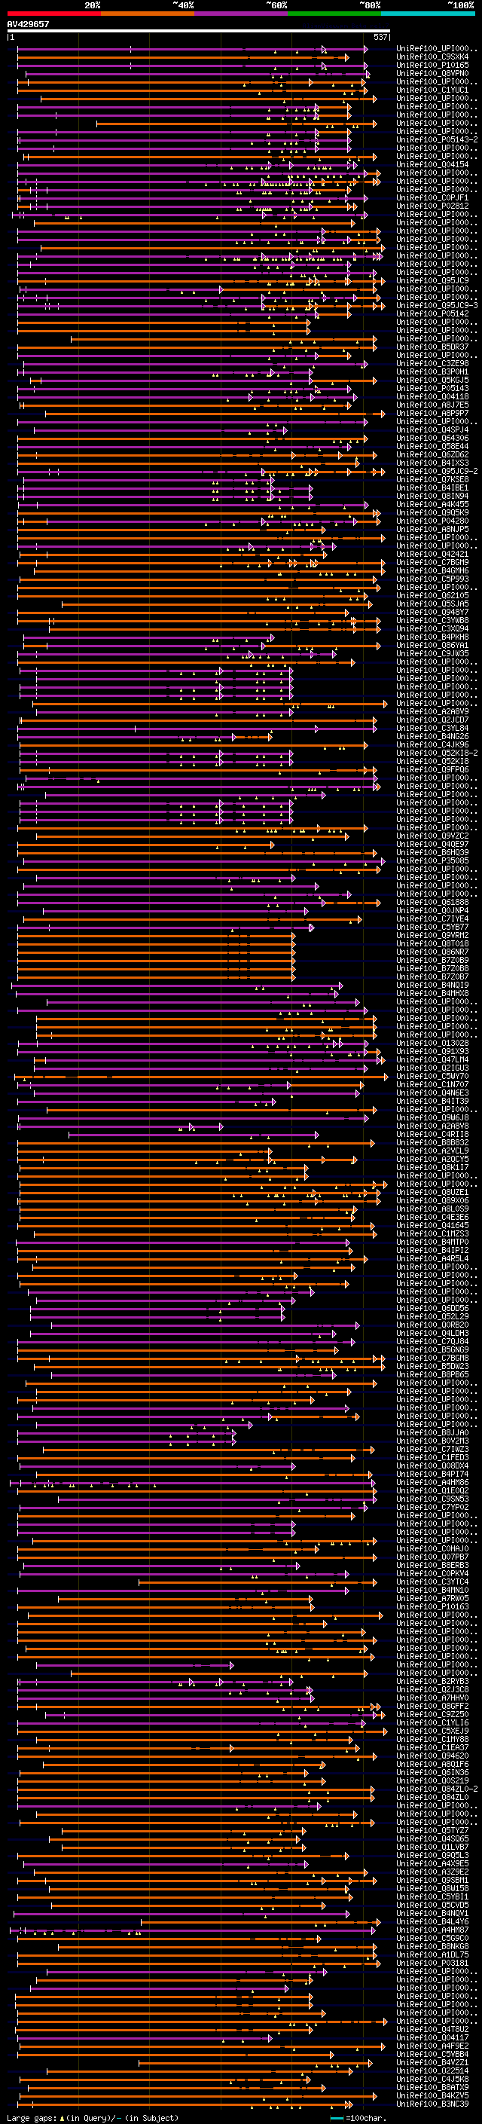Viewport: 482px width, 2124px height.
Task: Select hit UniRef100_Q64306
Action: (x=432, y=439)
